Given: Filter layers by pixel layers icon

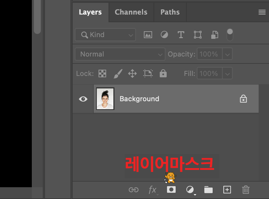Looking at the screenshot, I should click(x=148, y=35).
